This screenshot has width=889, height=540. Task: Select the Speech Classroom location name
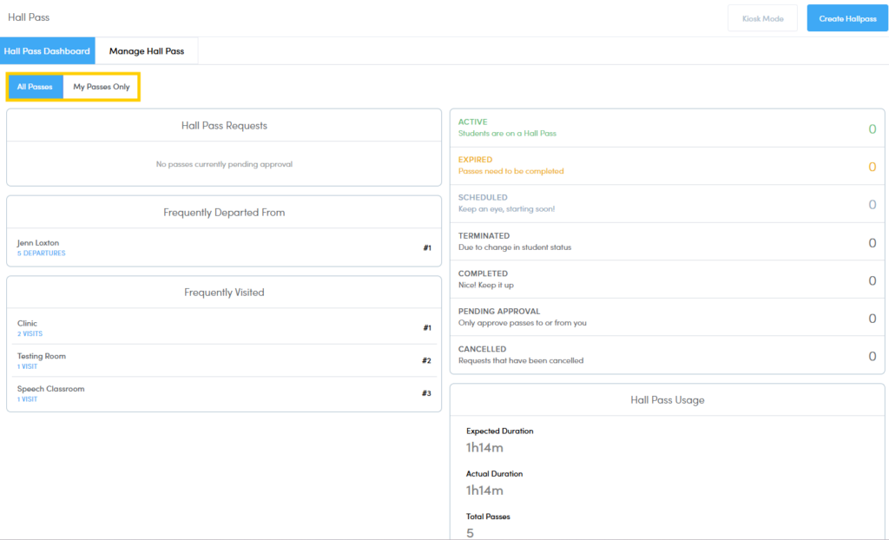[x=51, y=389]
